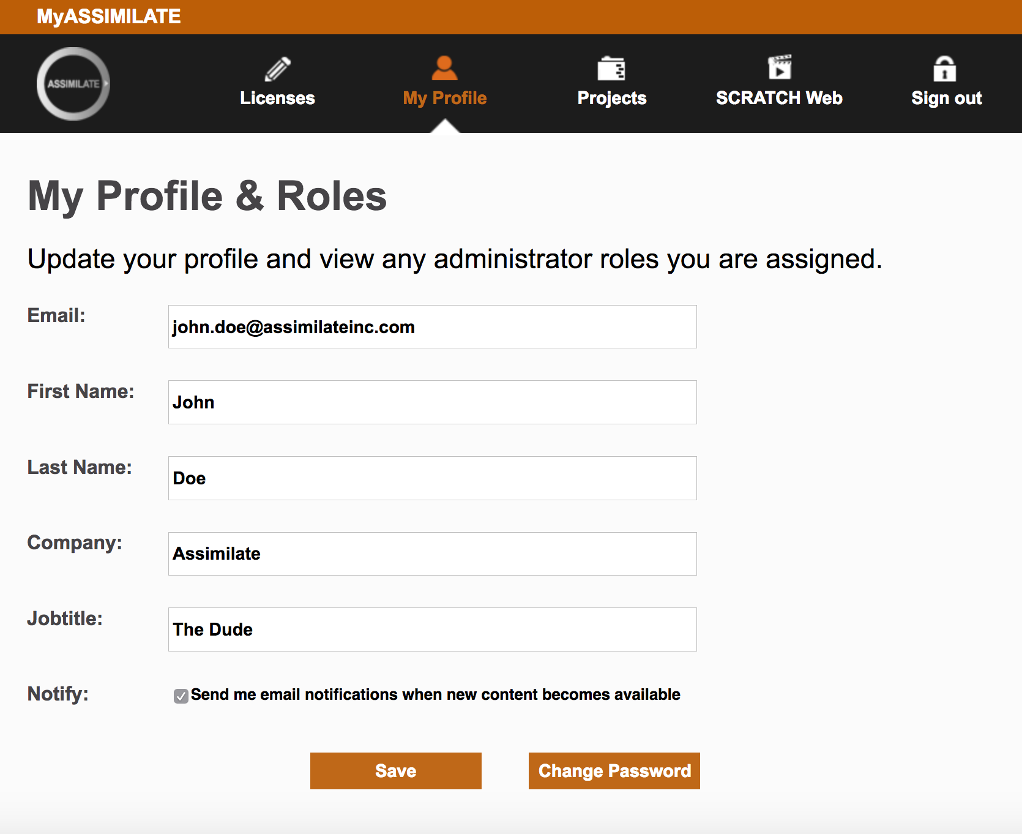This screenshot has height=834, width=1022.
Task: Click the Save button
Action: [x=396, y=771]
